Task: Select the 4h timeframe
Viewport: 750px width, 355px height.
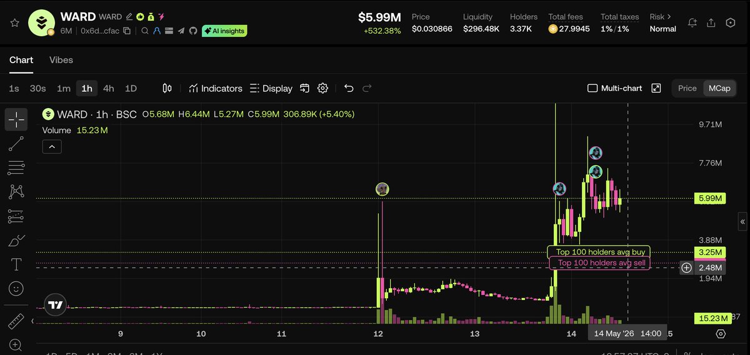Action: [109, 88]
